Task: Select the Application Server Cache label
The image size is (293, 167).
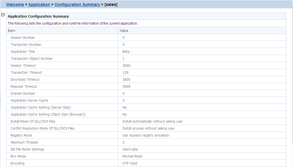Action: (29, 101)
